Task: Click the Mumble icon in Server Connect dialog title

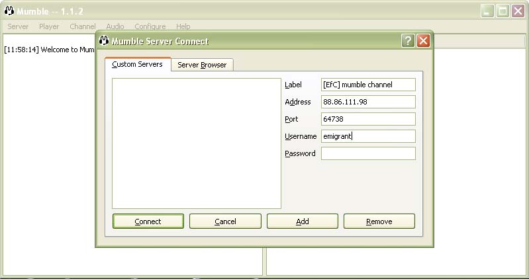Action: point(104,41)
